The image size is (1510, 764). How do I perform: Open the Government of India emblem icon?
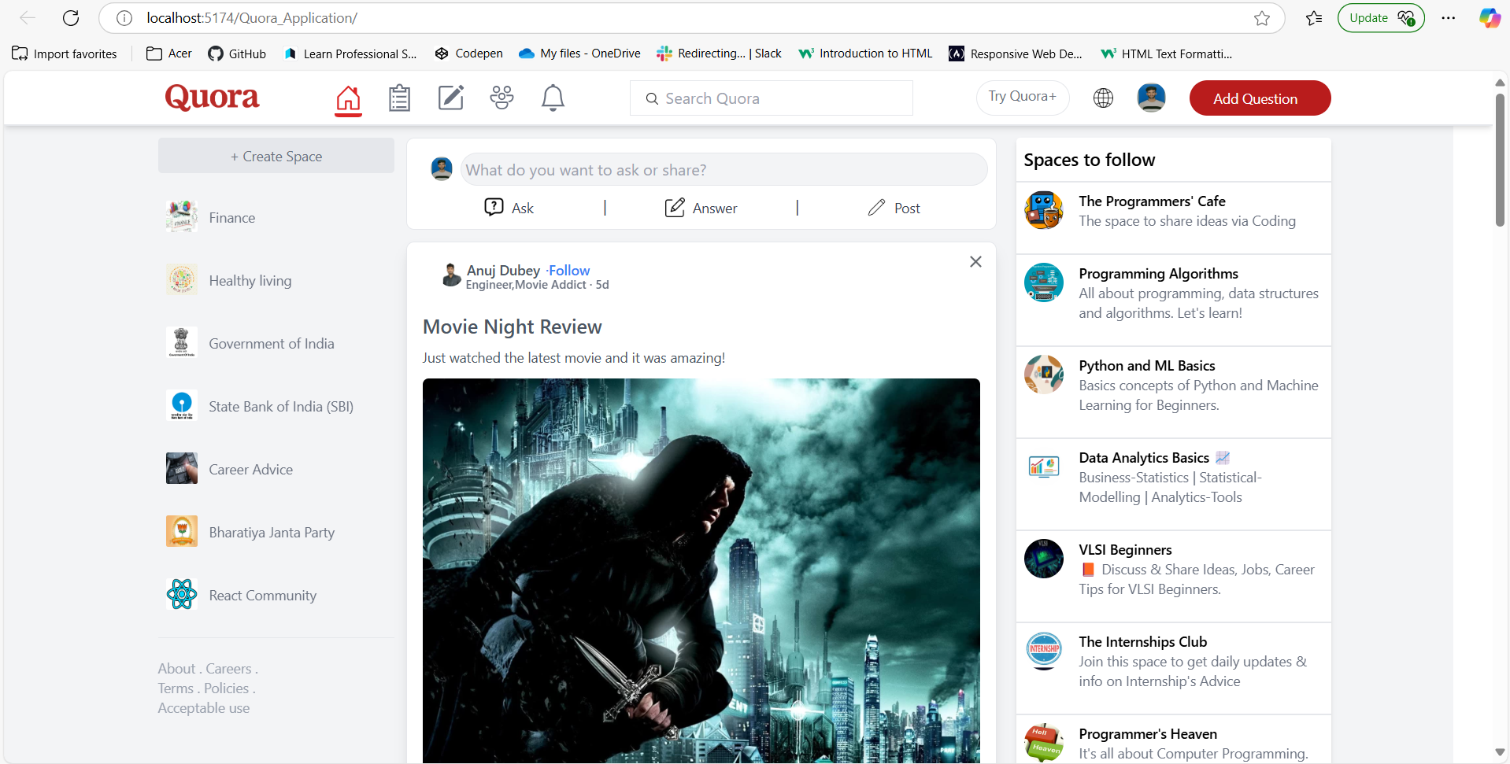(182, 343)
